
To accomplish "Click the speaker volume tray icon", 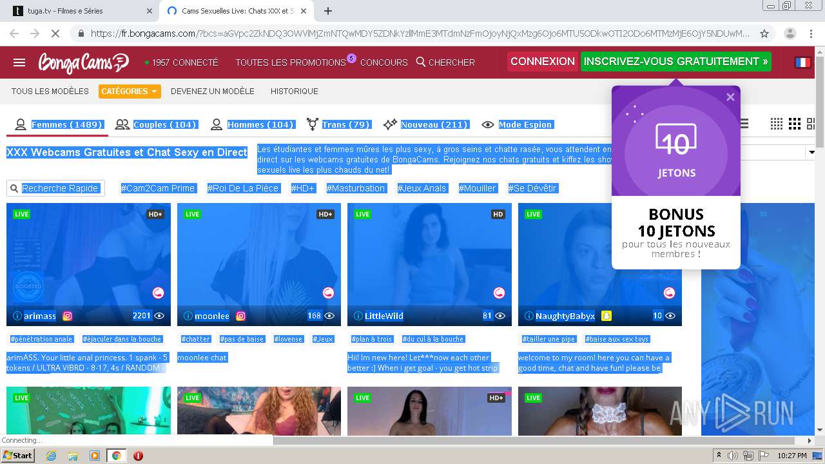I will tap(733, 456).
